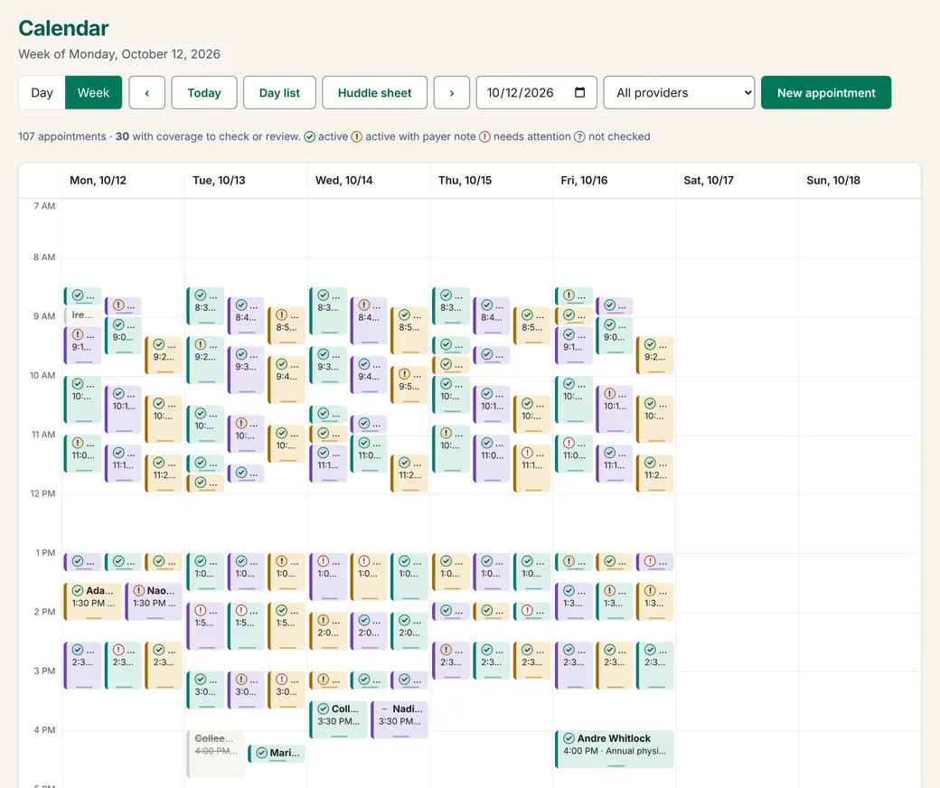Screen dimensions: 940x788
Task: Open Monday 9:0 appointment card
Action: coord(123,335)
